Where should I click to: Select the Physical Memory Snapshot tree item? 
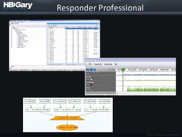[20, 30]
